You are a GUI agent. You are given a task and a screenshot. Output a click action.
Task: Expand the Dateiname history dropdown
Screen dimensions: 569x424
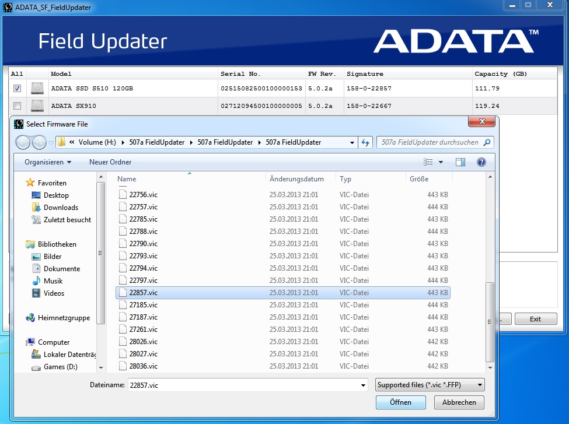pos(363,385)
